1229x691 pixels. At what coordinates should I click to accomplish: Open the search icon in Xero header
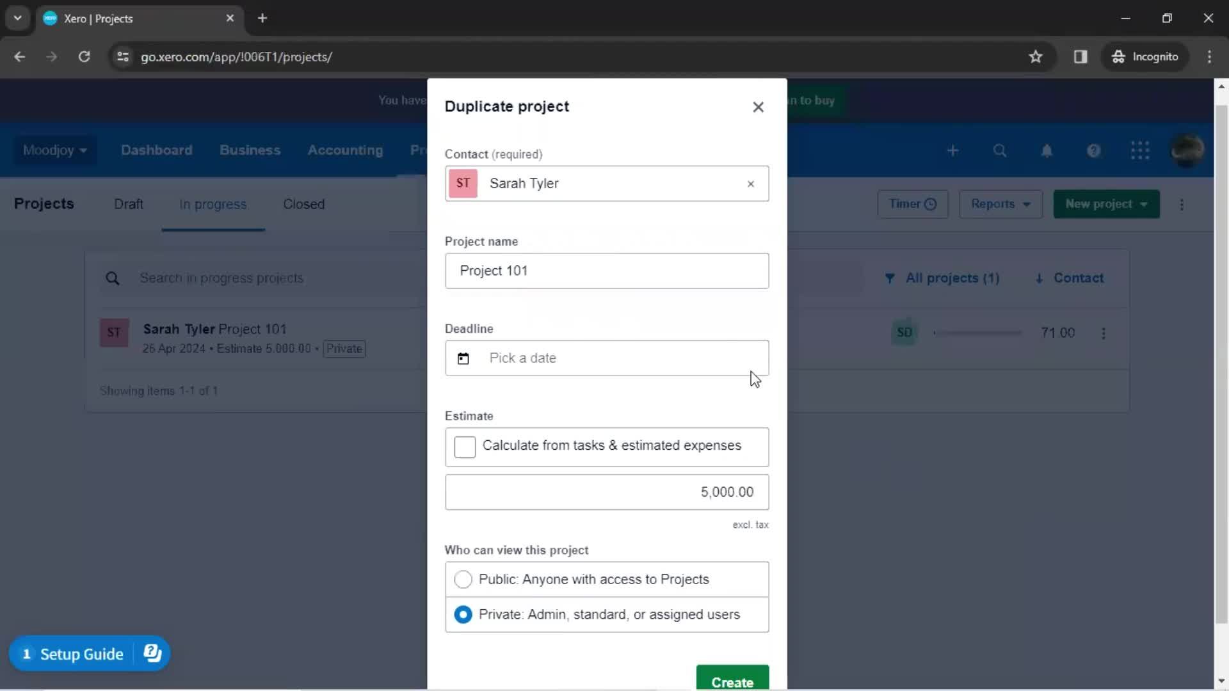point(1000,150)
